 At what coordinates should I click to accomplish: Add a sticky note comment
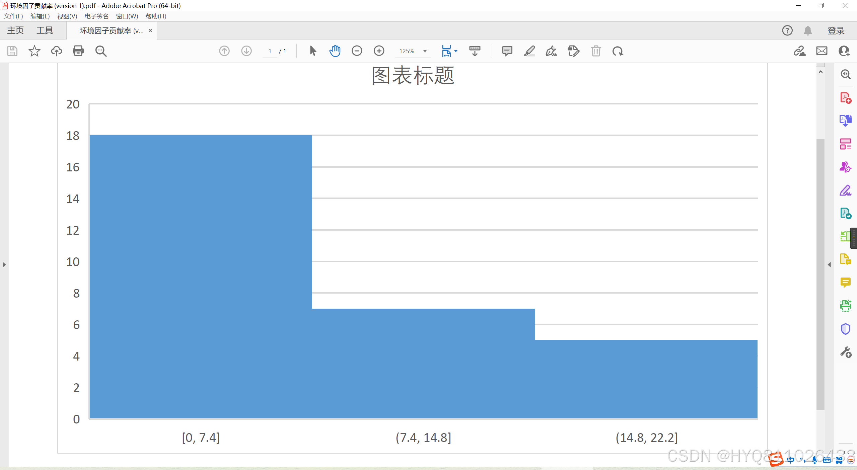507,51
